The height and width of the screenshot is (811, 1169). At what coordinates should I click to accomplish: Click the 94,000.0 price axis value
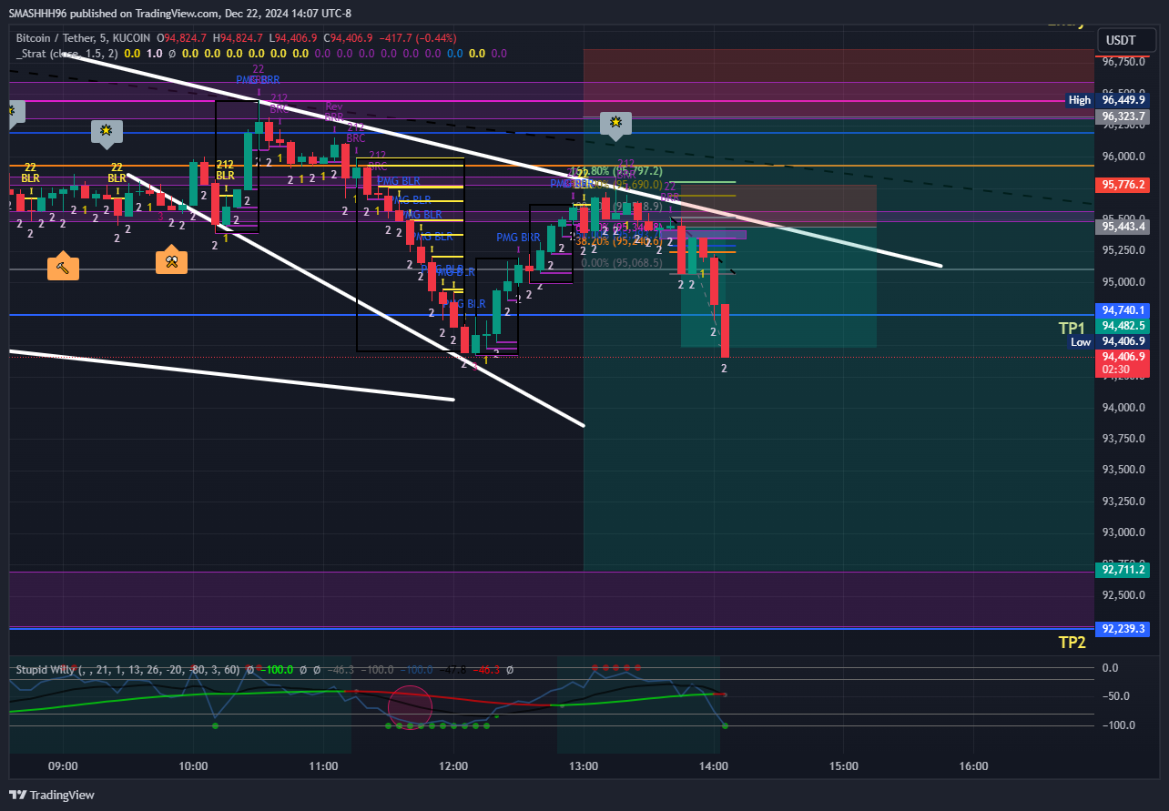tap(1123, 407)
